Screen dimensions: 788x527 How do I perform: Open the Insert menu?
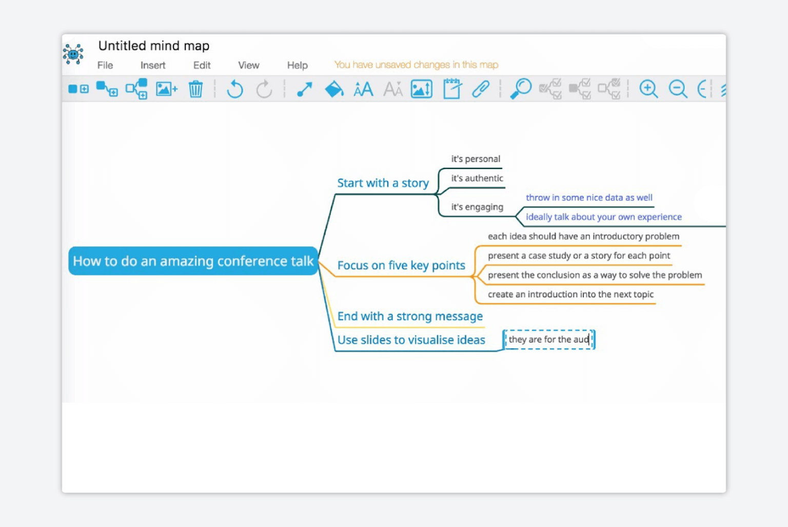pos(152,65)
